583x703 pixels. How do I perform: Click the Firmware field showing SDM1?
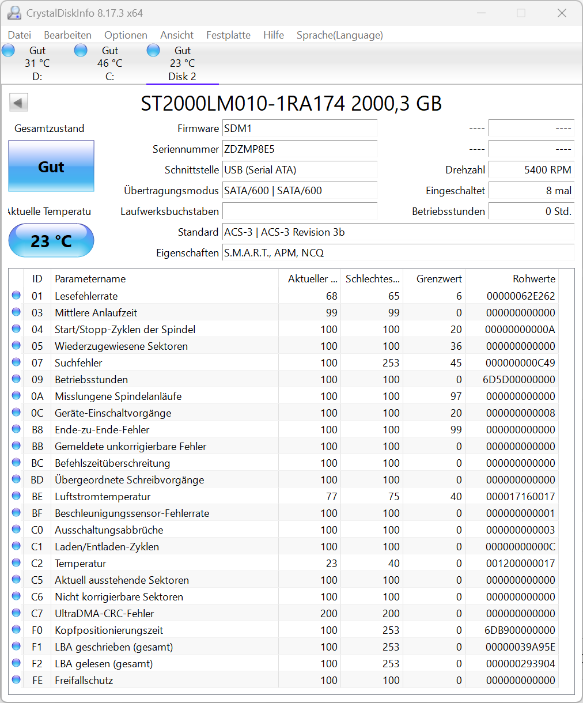(x=300, y=128)
